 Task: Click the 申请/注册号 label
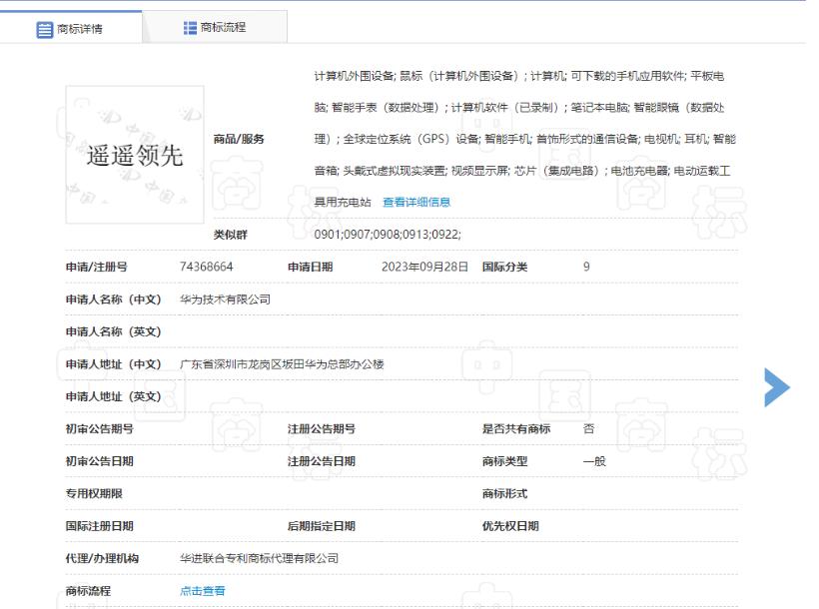point(97,267)
